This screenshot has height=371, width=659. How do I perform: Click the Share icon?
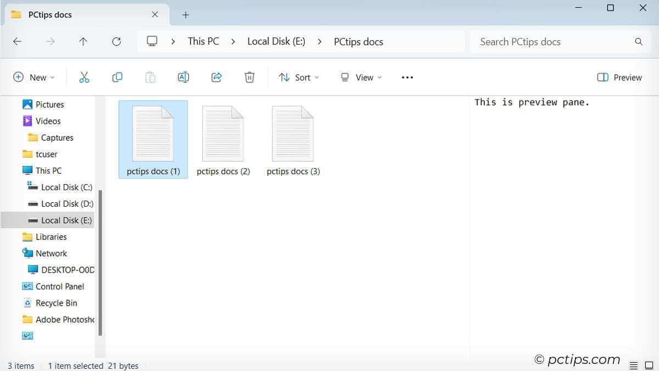pyautogui.click(x=216, y=77)
